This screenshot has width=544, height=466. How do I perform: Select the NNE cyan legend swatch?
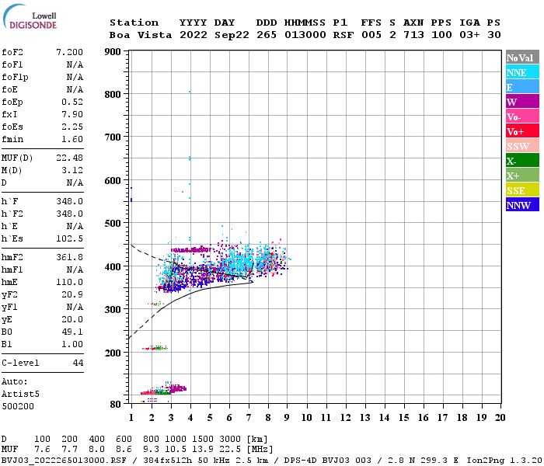522,72
